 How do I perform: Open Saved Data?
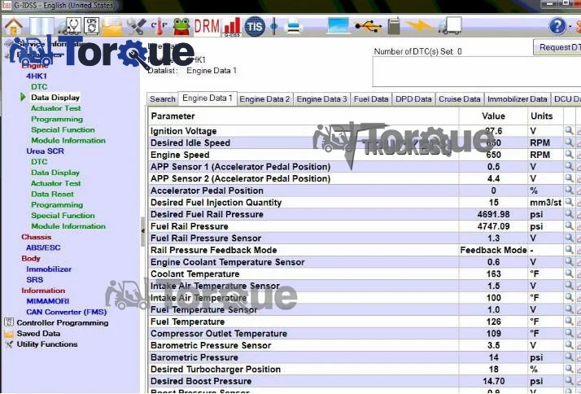pyautogui.click(x=38, y=334)
